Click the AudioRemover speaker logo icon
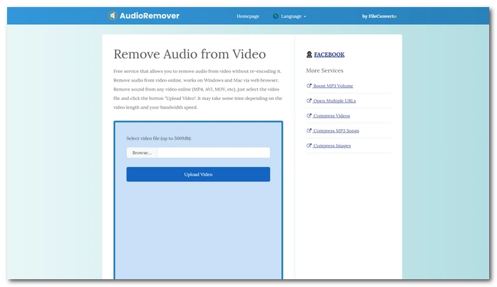 (x=112, y=16)
